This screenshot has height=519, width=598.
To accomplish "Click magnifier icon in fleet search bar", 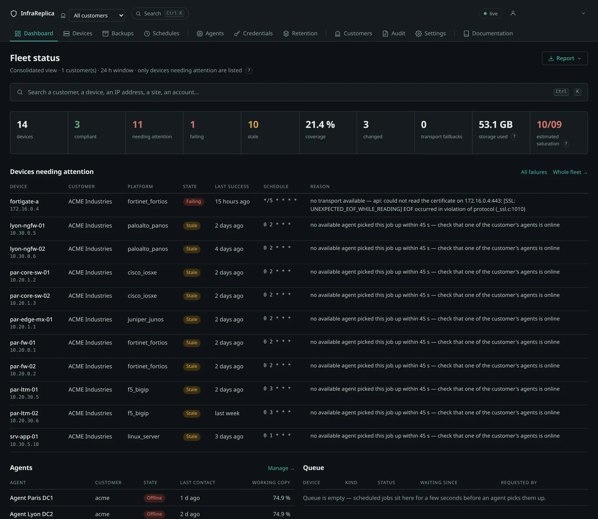I will coord(20,92).
